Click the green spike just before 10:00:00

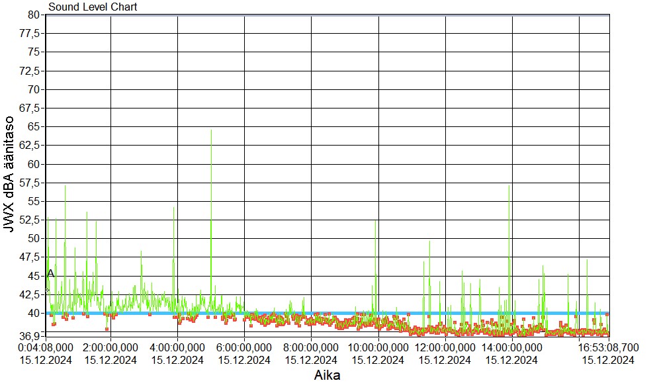coord(375,222)
